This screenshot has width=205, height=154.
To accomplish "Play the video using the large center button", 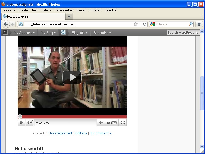I will [72, 78].
